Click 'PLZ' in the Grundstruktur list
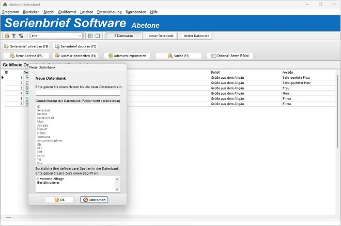341x226 pixels. 40,148
